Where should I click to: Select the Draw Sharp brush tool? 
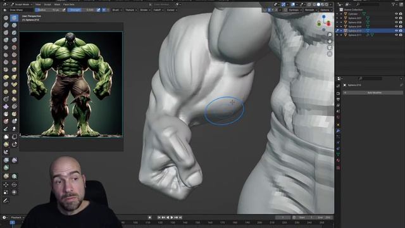point(14,18)
